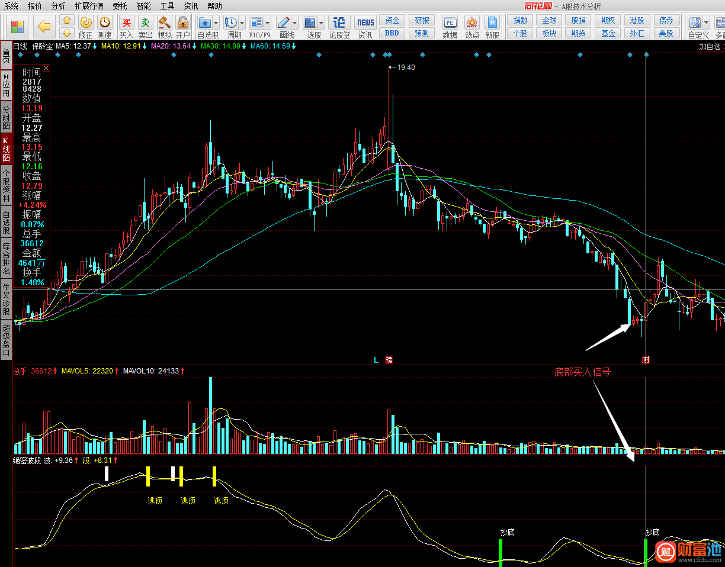Switch to the 个股资料 sidebar tab
The width and height of the screenshot is (725, 567).
[x=6, y=185]
